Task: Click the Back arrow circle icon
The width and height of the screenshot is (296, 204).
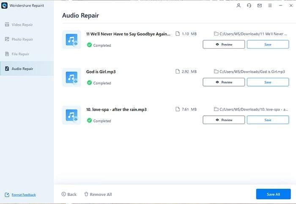Action: click(63, 194)
